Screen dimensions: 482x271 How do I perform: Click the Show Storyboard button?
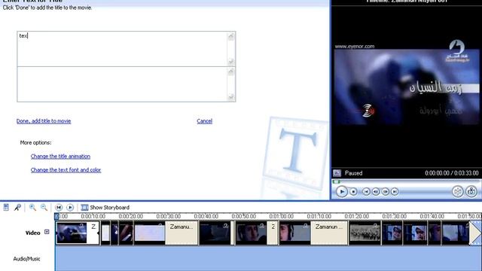point(105,208)
